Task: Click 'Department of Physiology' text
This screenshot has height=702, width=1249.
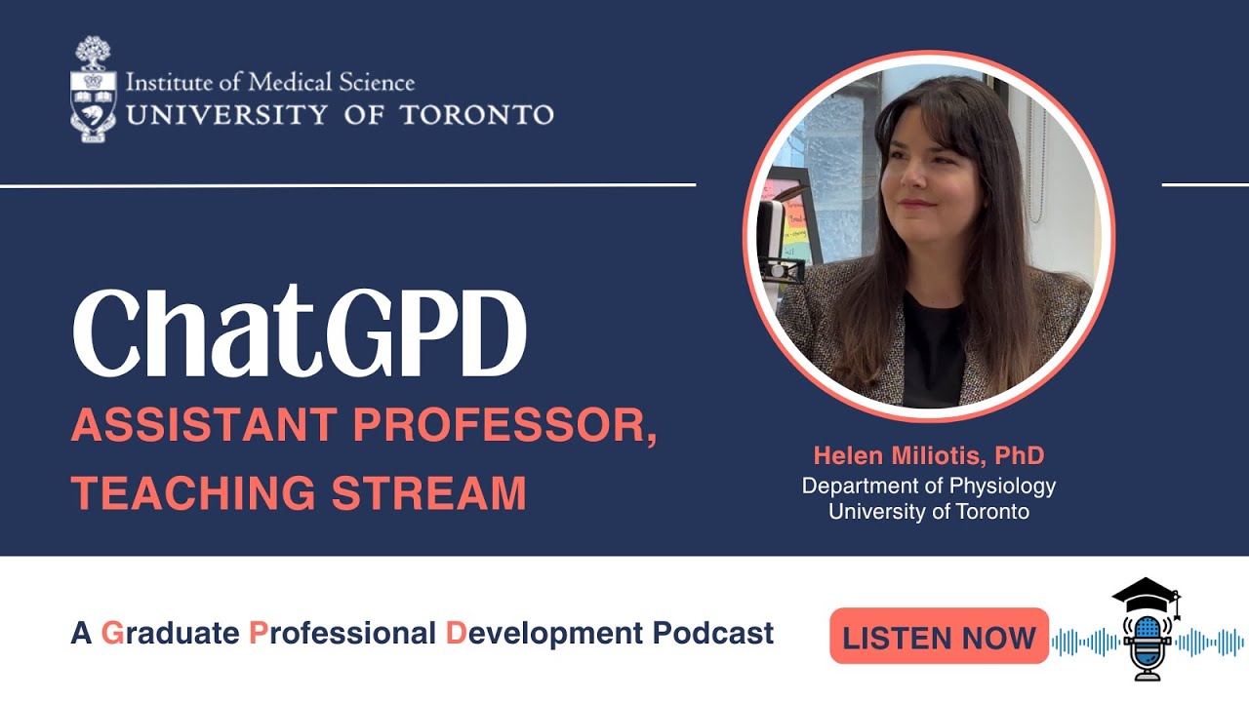Action: 929,485
